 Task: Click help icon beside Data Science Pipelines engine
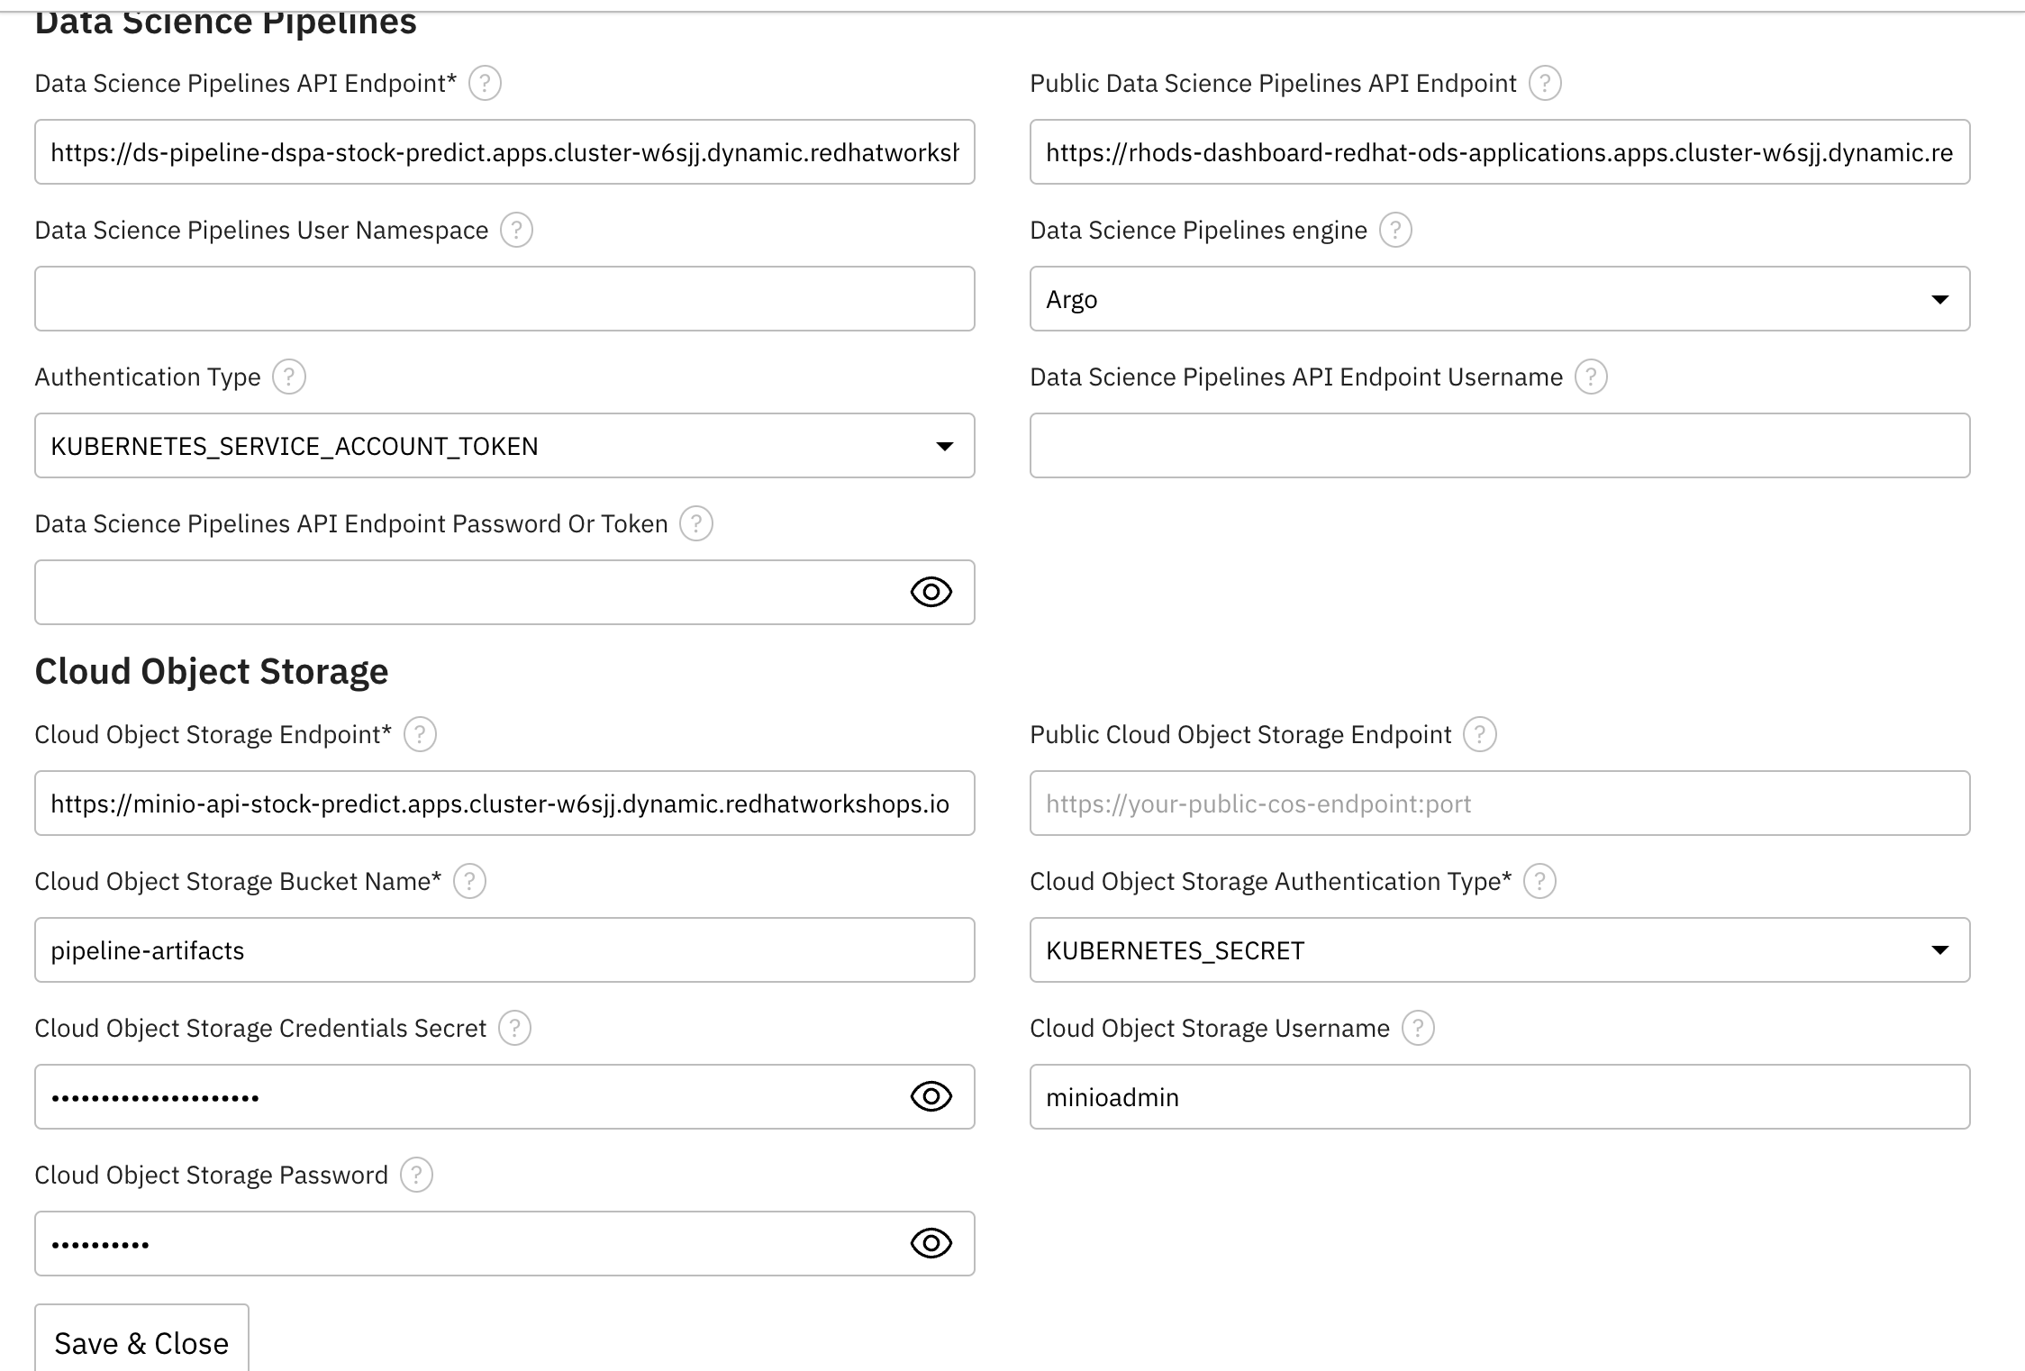(x=1395, y=230)
